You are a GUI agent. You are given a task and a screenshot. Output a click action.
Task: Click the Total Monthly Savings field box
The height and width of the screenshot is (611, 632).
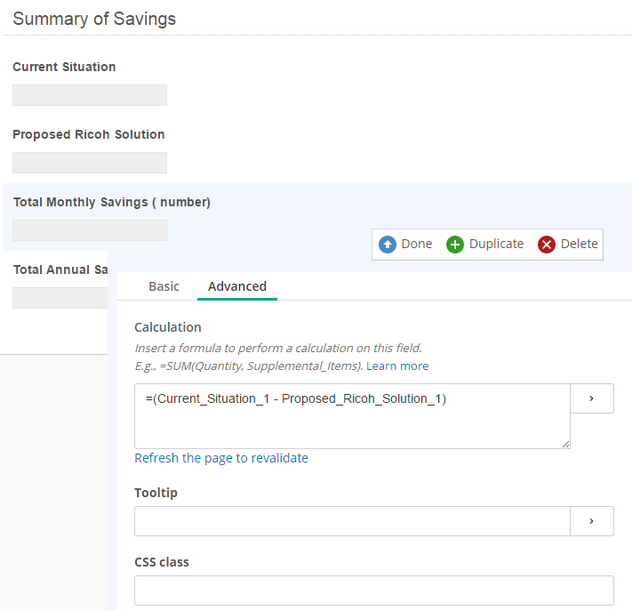pyautogui.click(x=90, y=230)
